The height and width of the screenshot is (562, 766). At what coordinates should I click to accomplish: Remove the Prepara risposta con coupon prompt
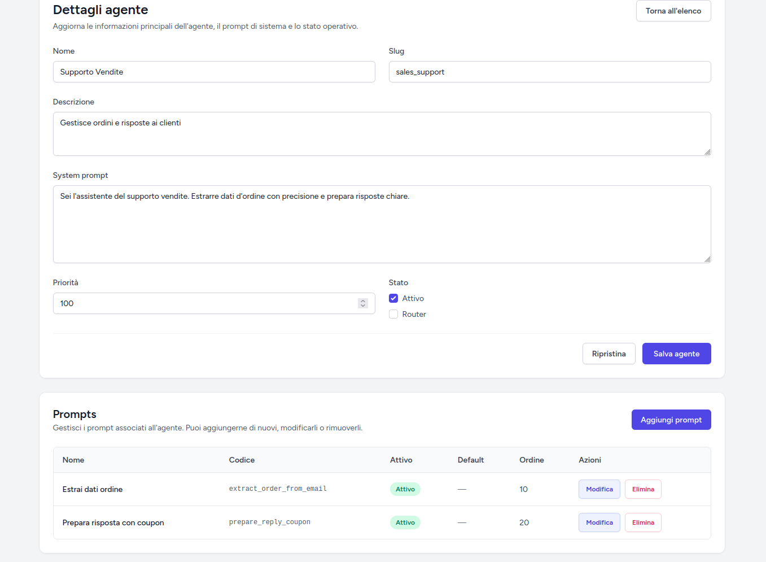tap(643, 522)
